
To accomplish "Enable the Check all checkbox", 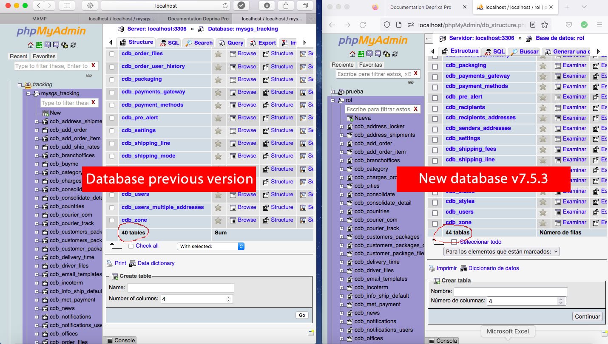I will [x=131, y=246].
